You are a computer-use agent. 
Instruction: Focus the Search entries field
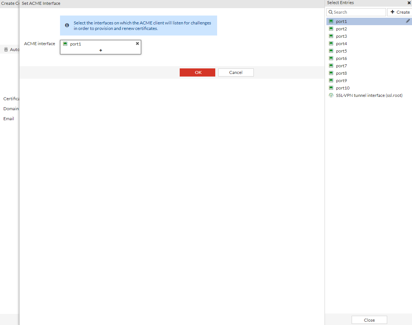pyautogui.click(x=356, y=12)
